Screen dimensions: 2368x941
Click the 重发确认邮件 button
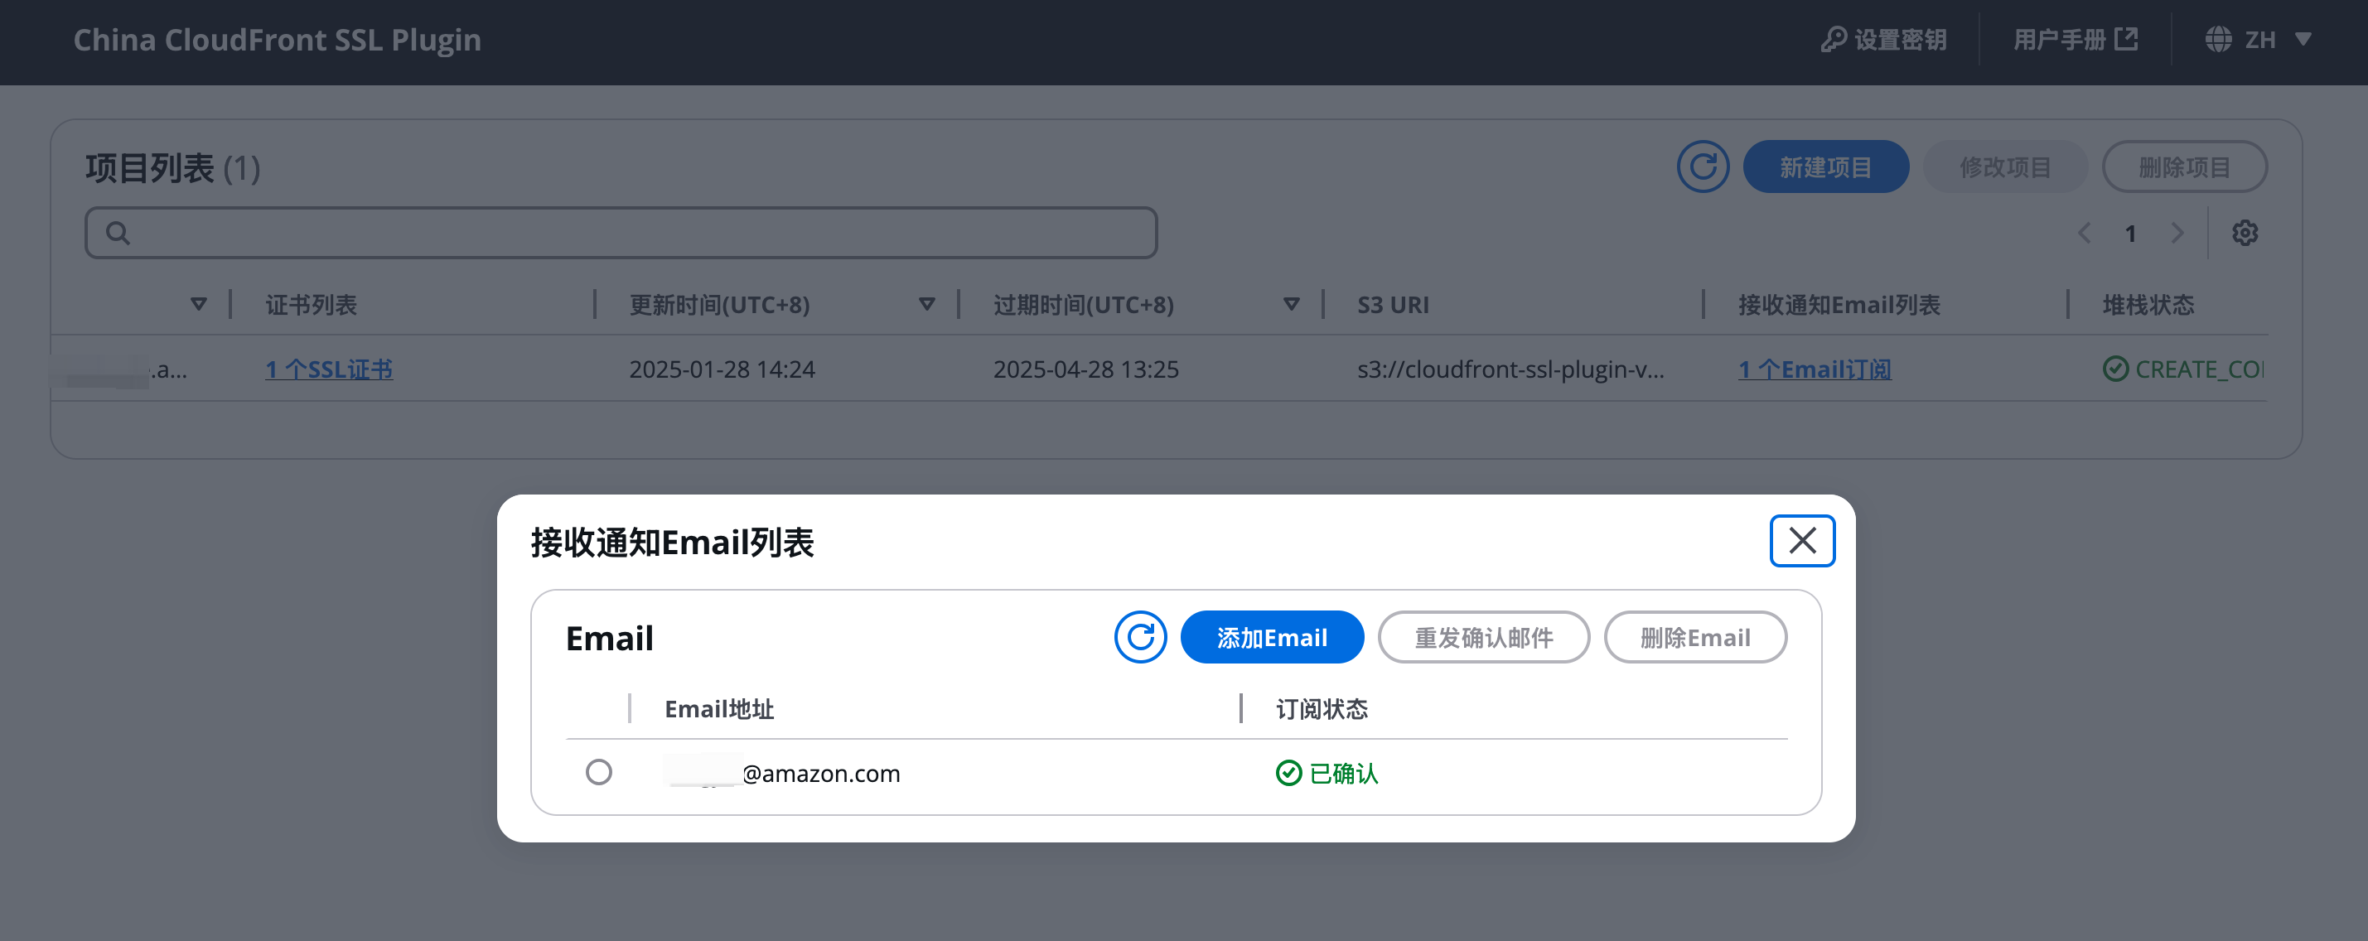coord(1483,637)
